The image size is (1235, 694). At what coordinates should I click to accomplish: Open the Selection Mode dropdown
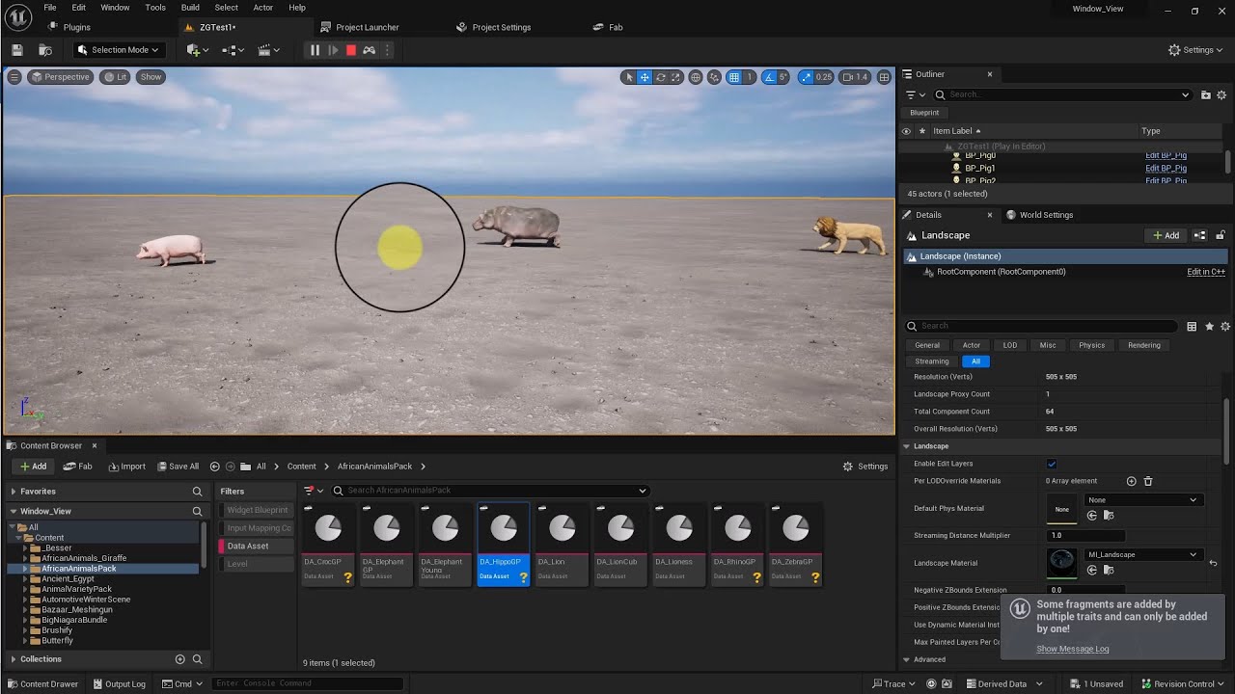click(x=118, y=50)
